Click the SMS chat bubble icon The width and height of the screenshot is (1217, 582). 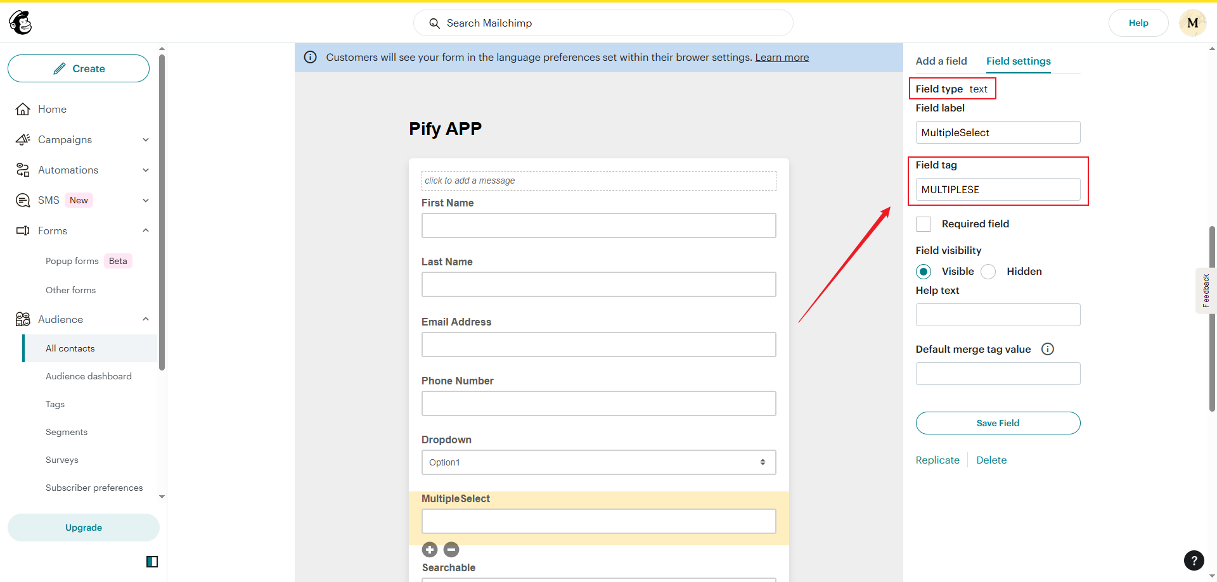click(23, 200)
